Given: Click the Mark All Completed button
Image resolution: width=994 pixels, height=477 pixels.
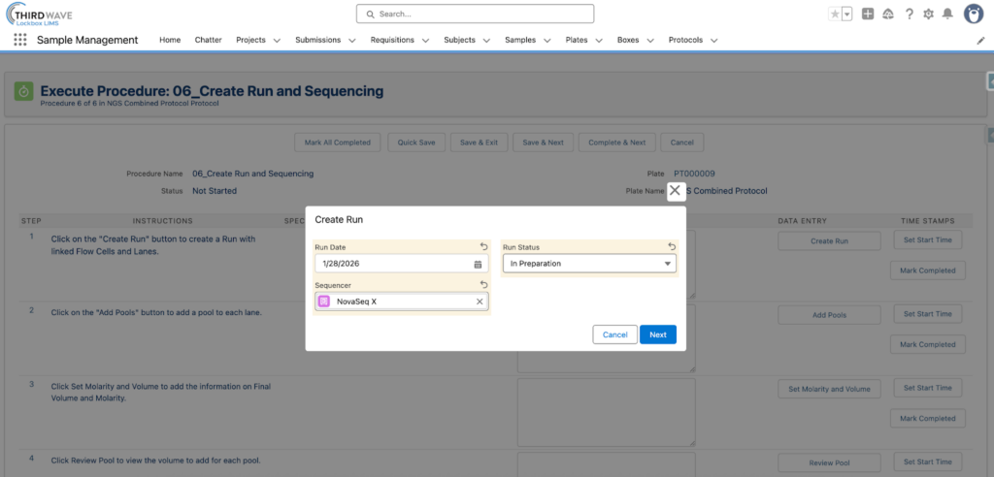Looking at the screenshot, I should pos(337,143).
